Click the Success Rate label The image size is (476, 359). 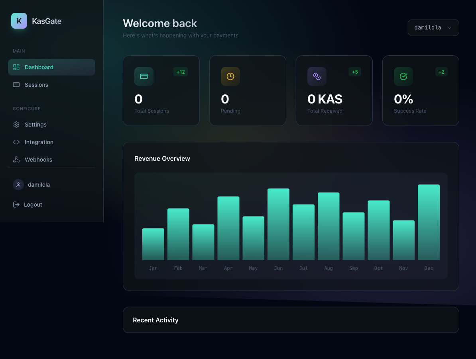pyautogui.click(x=410, y=111)
